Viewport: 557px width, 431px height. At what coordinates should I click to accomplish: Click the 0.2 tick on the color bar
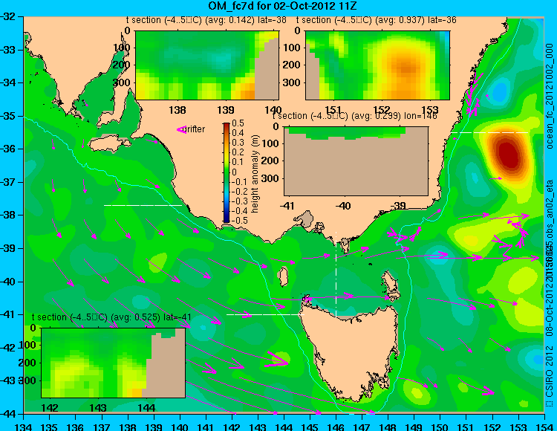[238, 152]
